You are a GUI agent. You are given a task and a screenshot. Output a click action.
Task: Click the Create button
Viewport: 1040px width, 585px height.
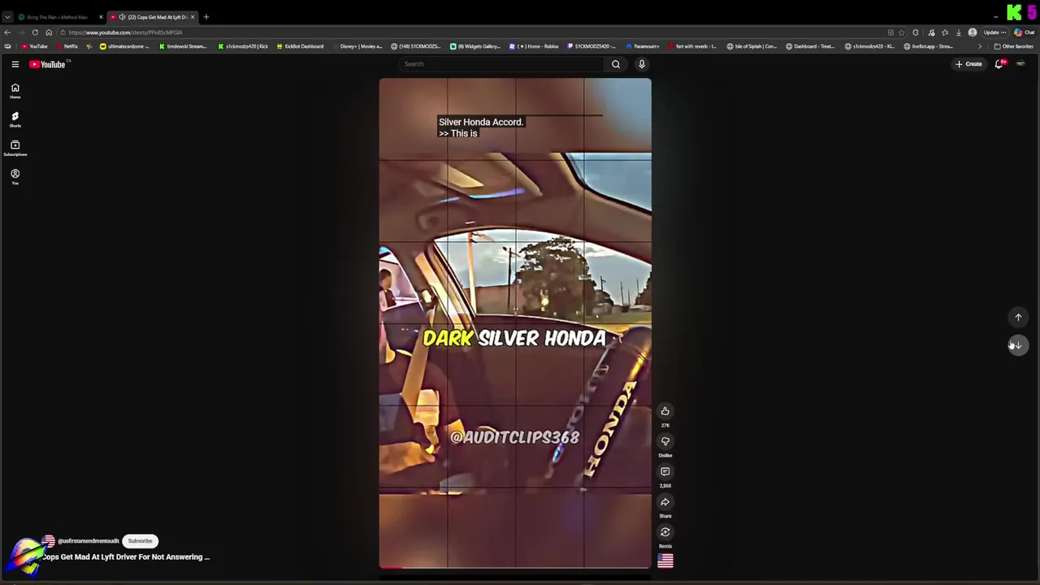click(968, 64)
